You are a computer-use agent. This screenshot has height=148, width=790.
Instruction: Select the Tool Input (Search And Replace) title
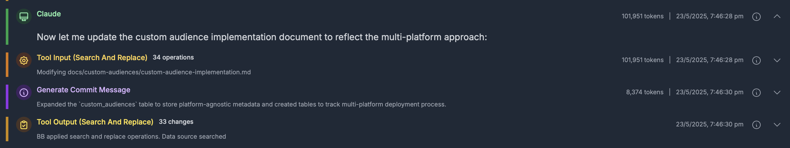pyautogui.click(x=92, y=58)
